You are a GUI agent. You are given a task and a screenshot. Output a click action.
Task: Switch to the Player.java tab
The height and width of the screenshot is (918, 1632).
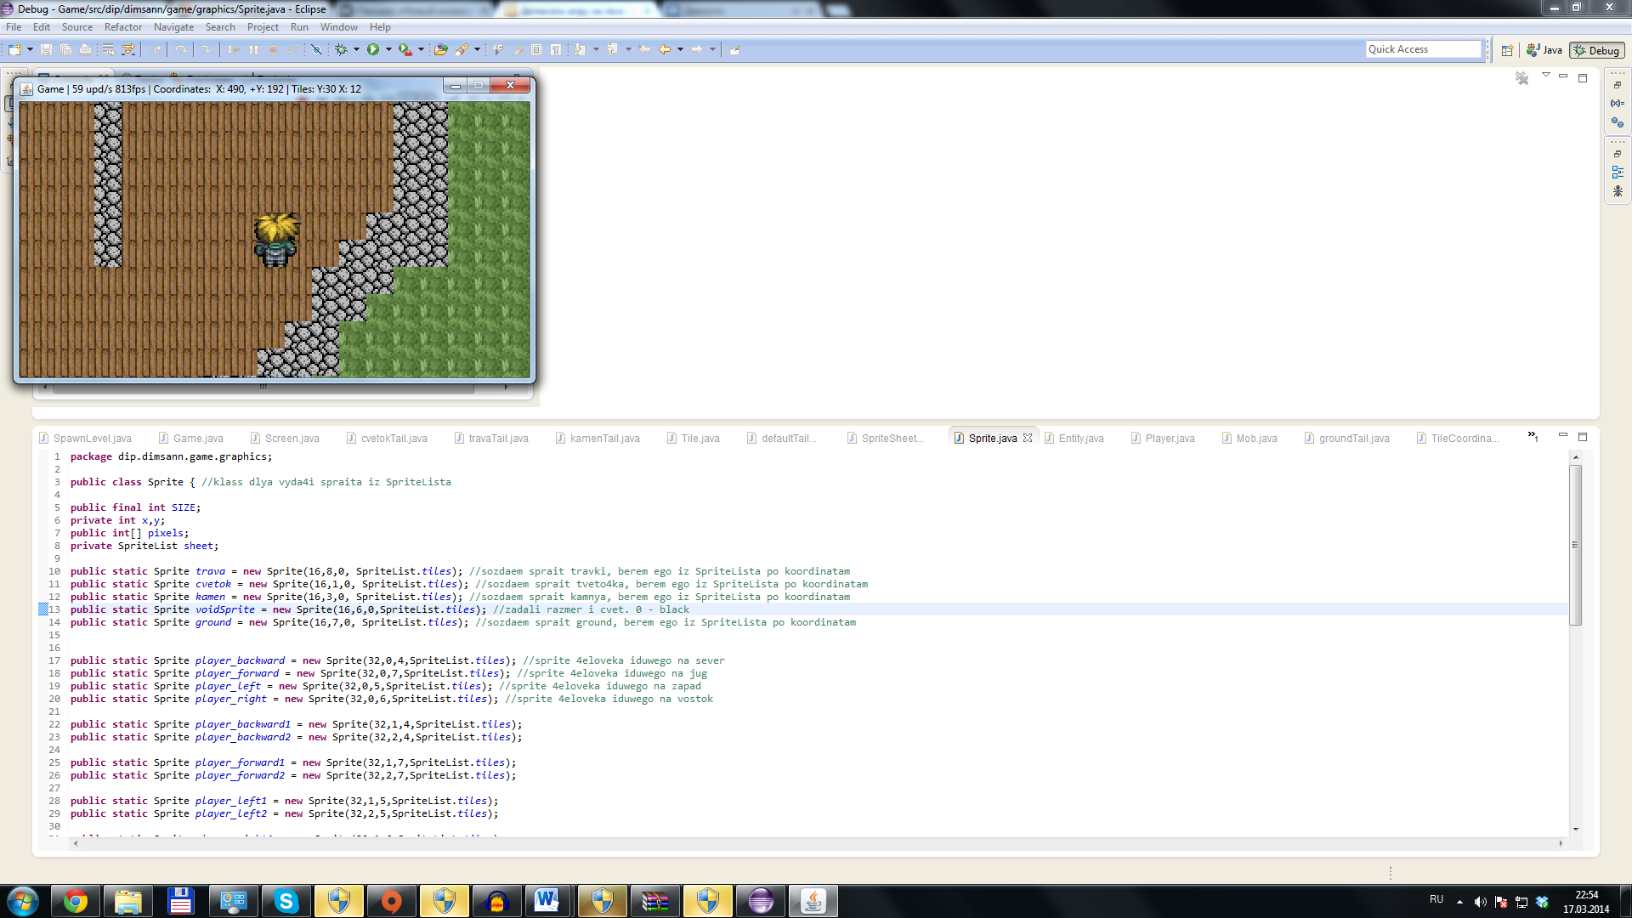point(1169,439)
